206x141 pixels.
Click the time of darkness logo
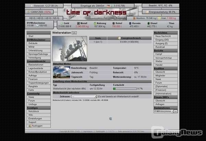tap(96, 12)
